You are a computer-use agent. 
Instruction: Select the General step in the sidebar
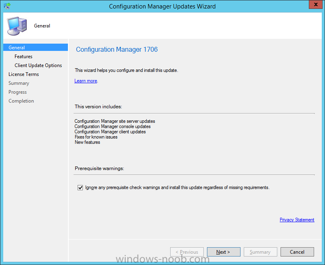pyautogui.click(x=36, y=47)
